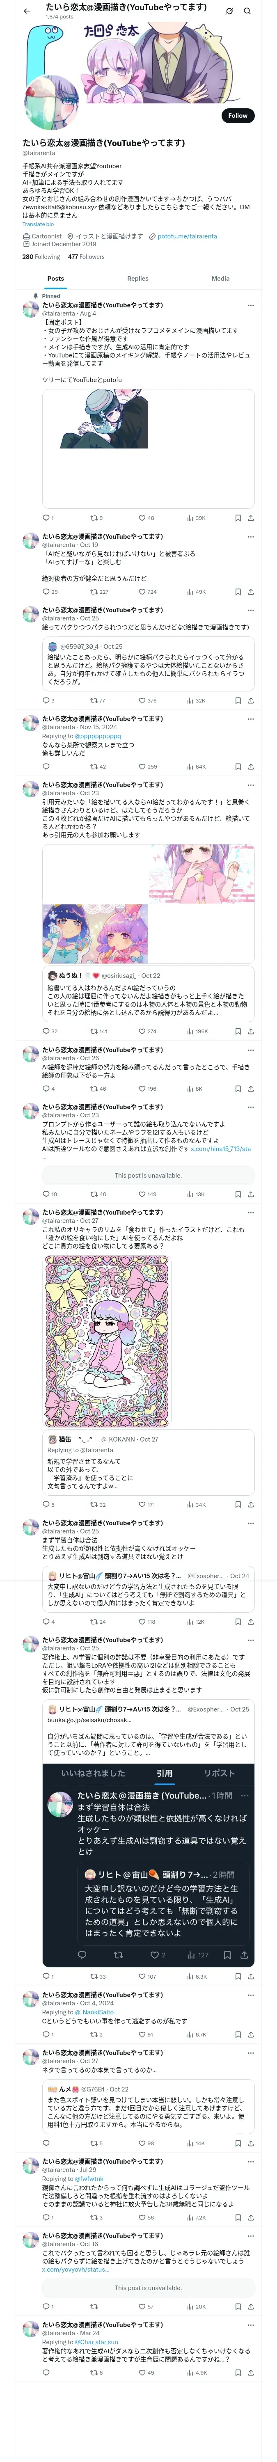Open the potofu.me/tairarenta link
This screenshot has height=2462, width=277.
pyautogui.click(x=187, y=236)
